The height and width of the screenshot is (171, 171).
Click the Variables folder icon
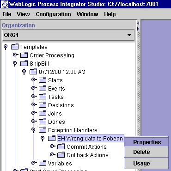tap(43, 163)
